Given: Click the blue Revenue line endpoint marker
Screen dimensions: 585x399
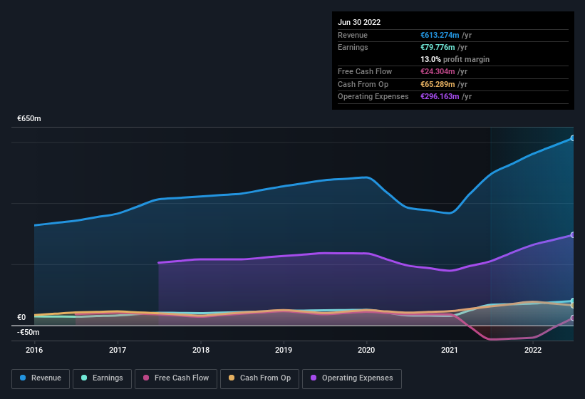Looking at the screenshot, I should (573, 138).
